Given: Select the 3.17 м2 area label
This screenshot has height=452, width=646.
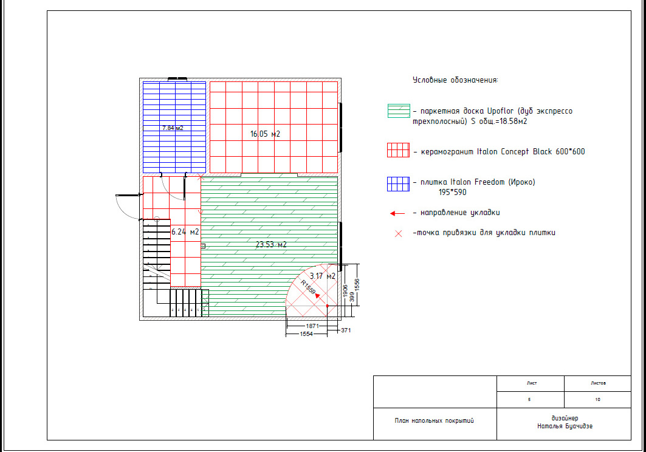Looking at the screenshot, I should coord(323,276).
